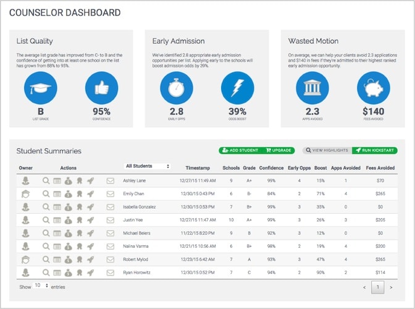Click the student name Emily Chan
Viewport: 415px width, 309px height.
pos(133,194)
